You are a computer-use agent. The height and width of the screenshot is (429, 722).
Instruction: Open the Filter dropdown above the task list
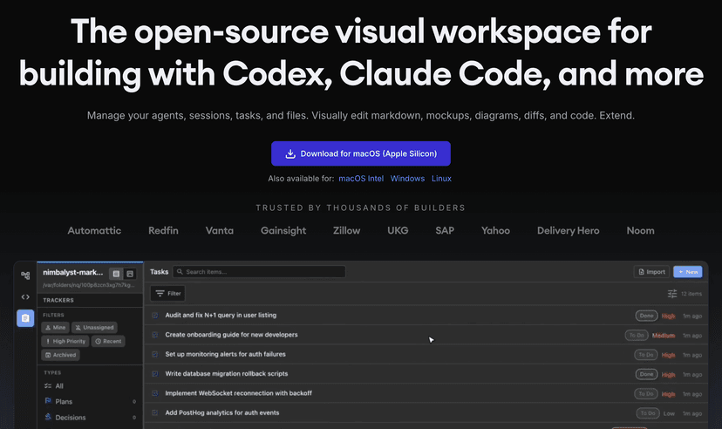(168, 293)
